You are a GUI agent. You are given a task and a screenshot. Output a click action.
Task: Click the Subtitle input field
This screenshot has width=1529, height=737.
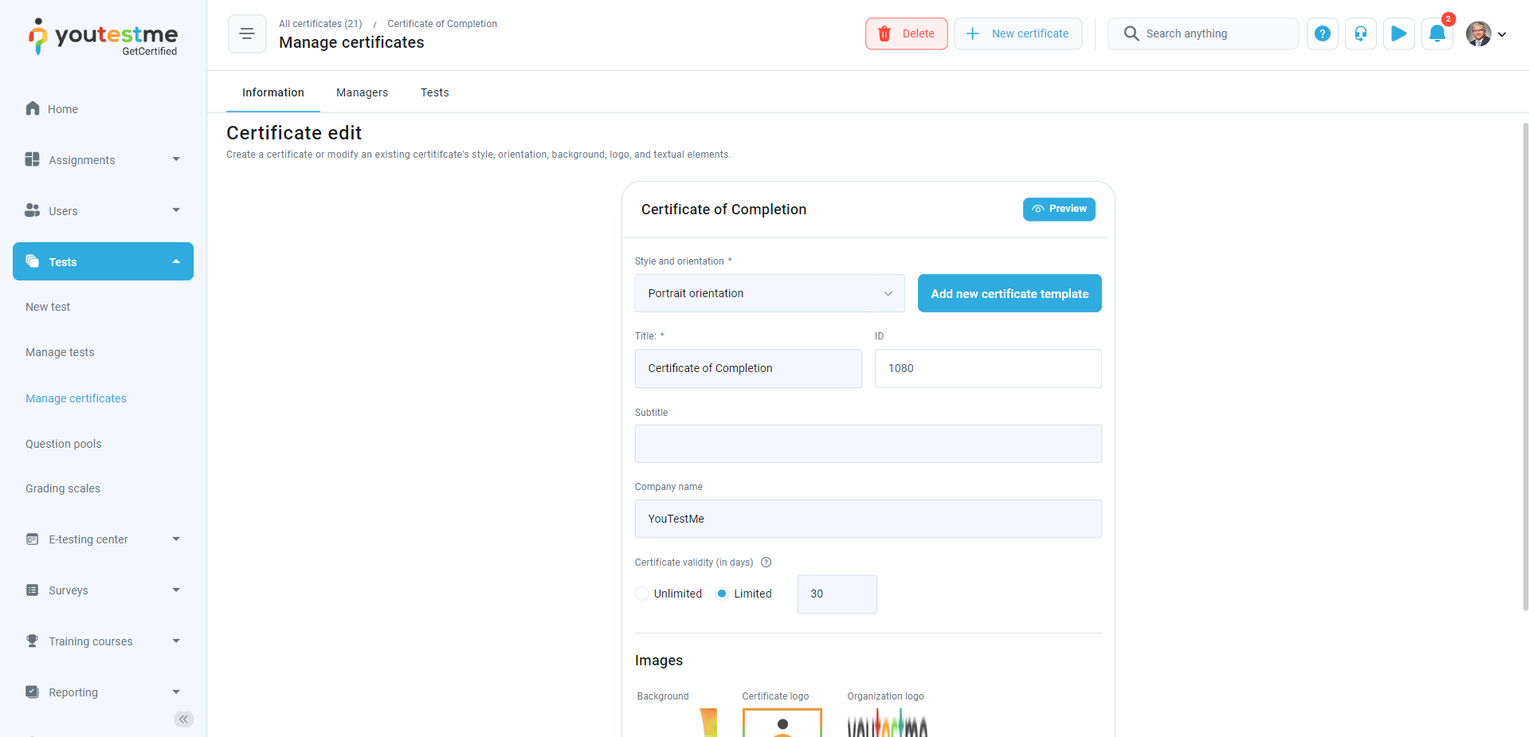coord(868,444)
